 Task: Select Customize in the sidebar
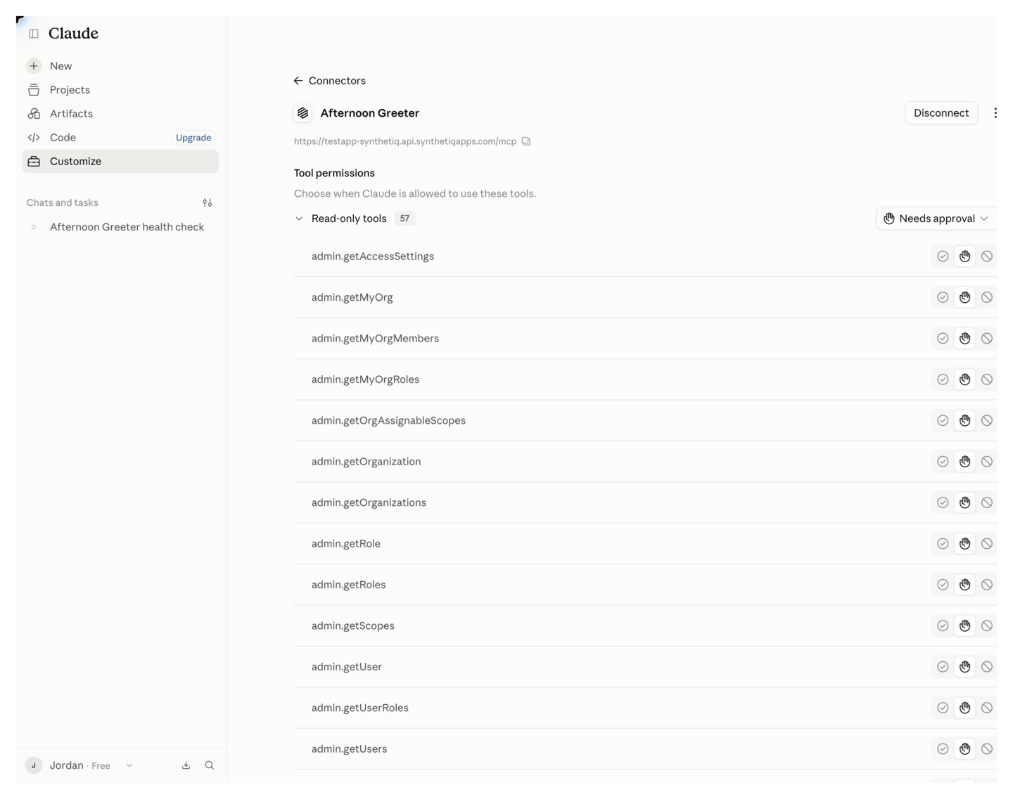(120, 162)
